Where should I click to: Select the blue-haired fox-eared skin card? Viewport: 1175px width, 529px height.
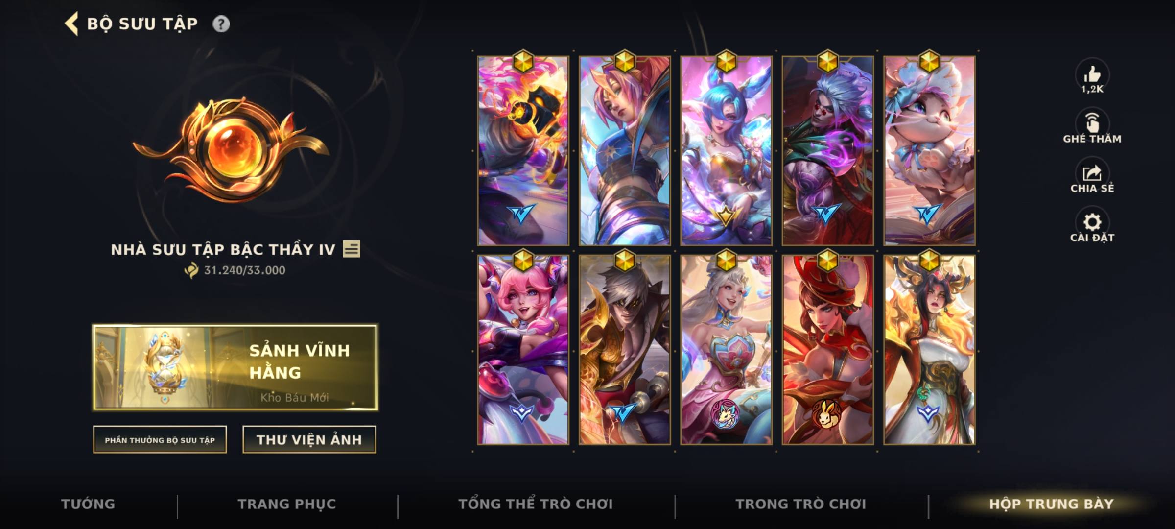click(x=726, y=150)
